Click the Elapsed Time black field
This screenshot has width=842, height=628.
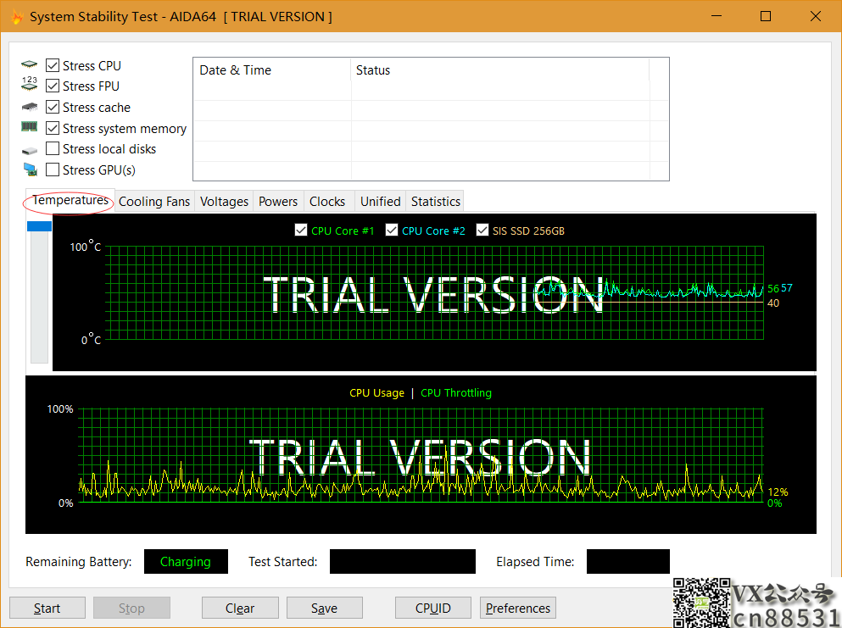click(x=627, y=561)
